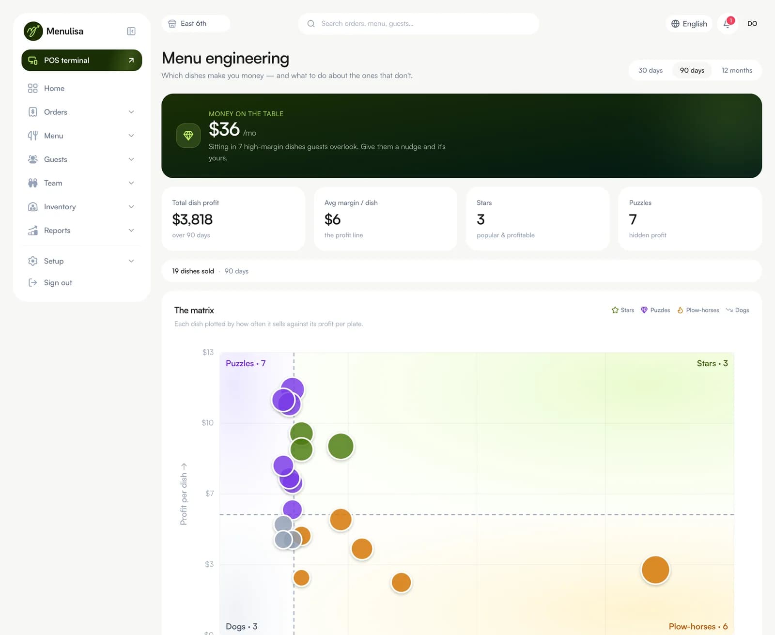Collapse the sidebar panel icon
The width and height of the screenshot is (775, 635).
click(131, 31)
